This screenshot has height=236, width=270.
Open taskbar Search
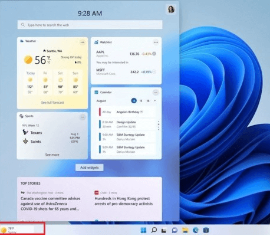154,230
